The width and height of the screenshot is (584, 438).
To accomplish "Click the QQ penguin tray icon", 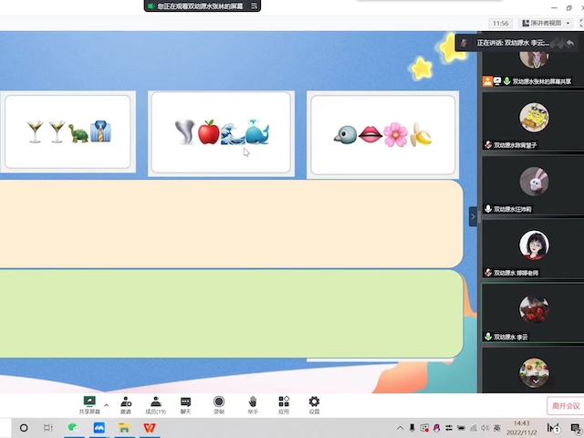I will click(x=436, y=428).
